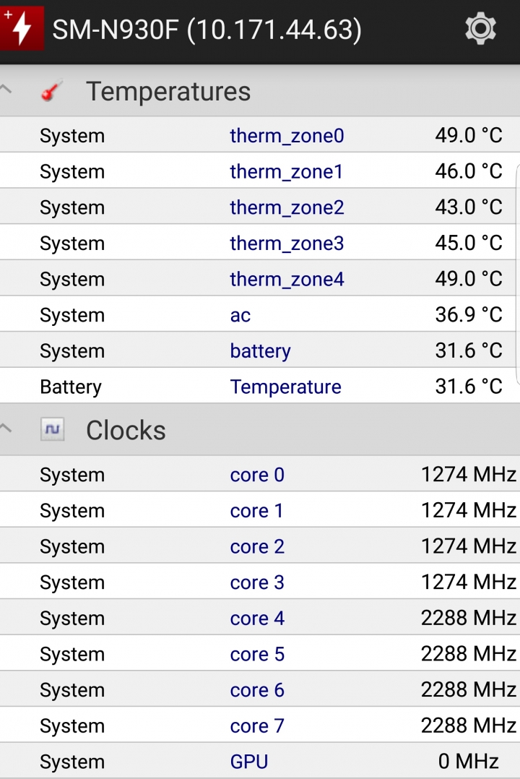This screenshot has width=520, height=779.
Task: Grab the scroll handle on right edge
Action: coord(516,275)
